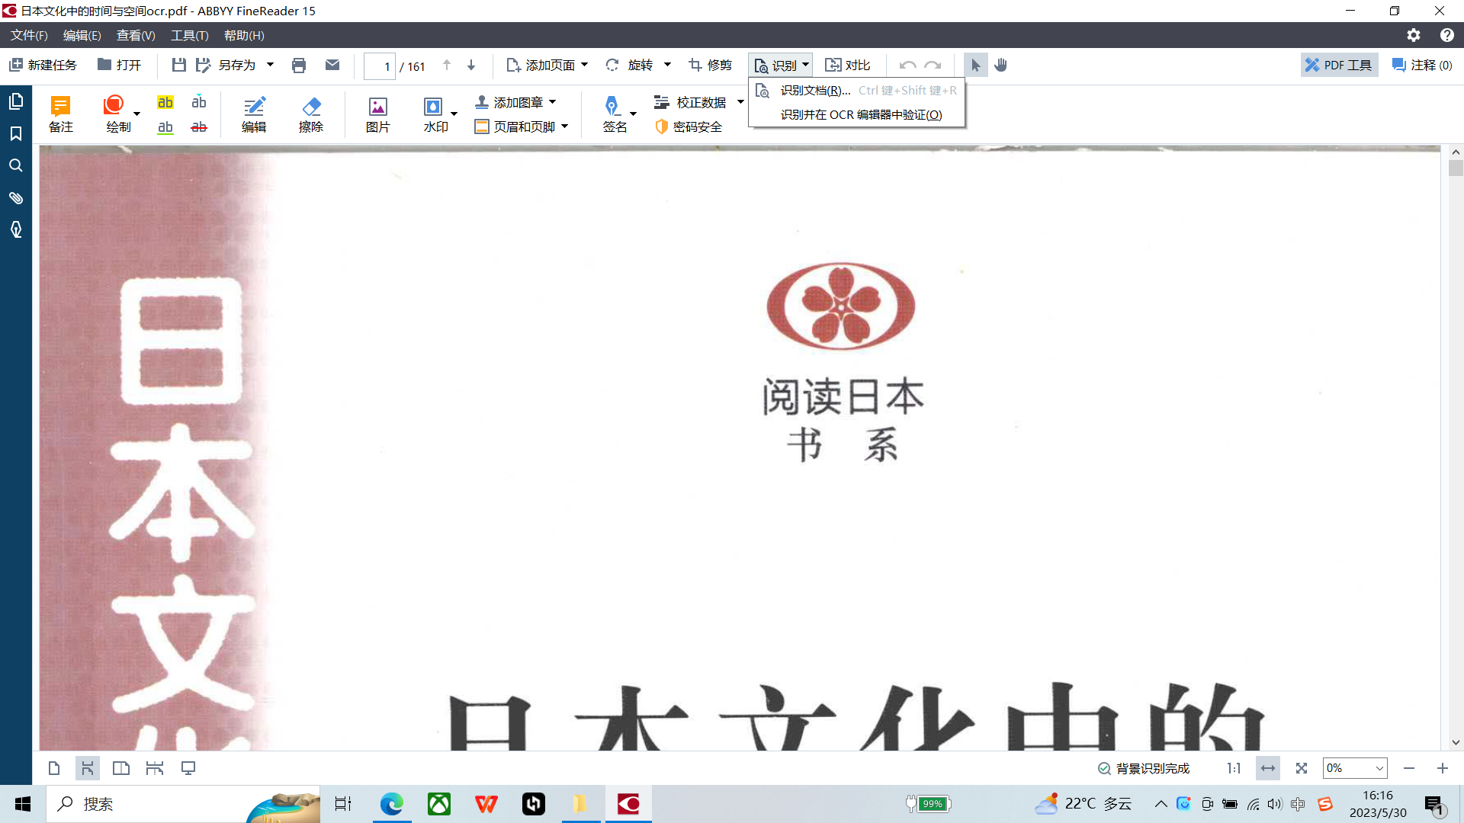Screen dimensions: 1464x823
Task: Apply yellow highlight text tool
Action: (165, 102)
